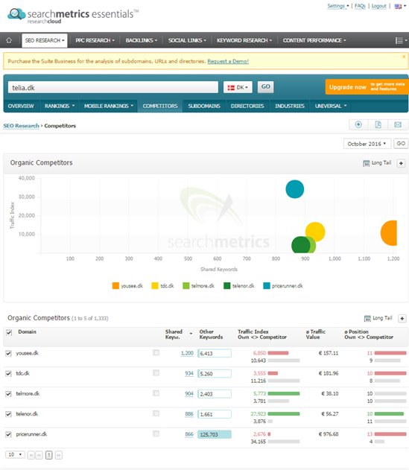Switch to the Directories tab

pyautogui.click(x=247, y=106)
